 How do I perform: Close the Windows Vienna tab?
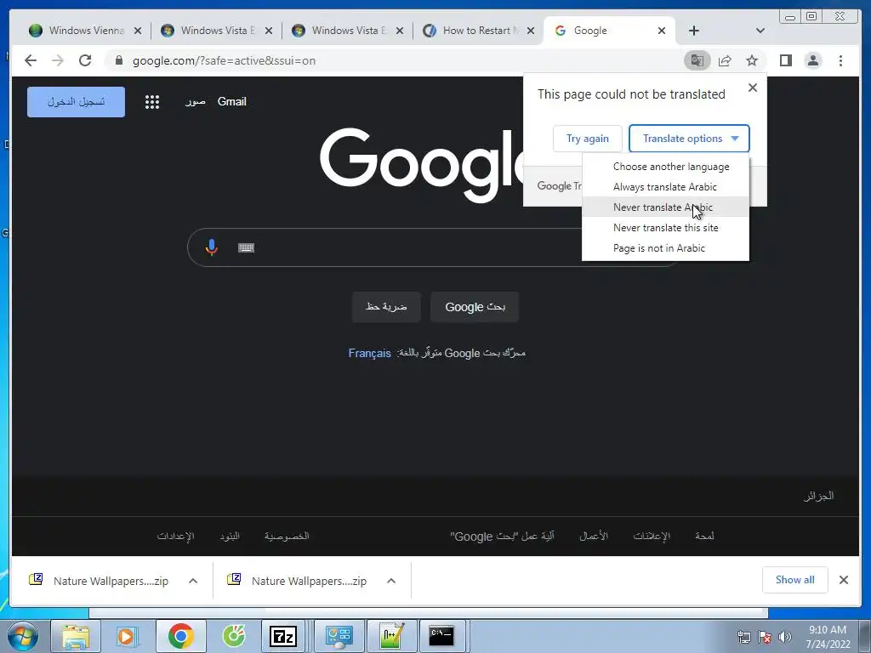[138, 31]
